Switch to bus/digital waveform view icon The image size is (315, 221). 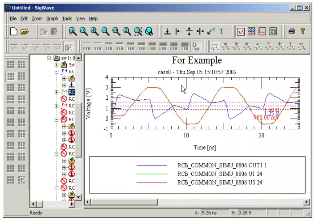(251, 31)
